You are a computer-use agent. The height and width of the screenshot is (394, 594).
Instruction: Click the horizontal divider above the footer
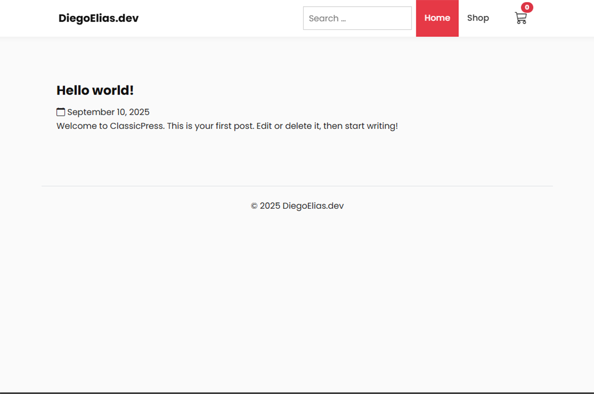[x=297, y=186]
